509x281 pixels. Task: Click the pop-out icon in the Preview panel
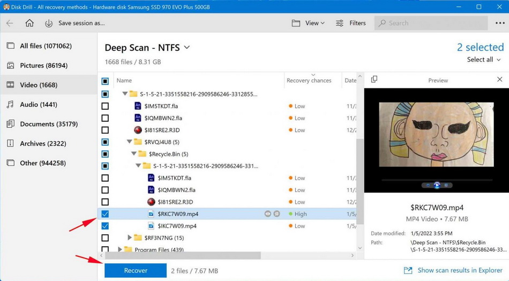point(374,79)
